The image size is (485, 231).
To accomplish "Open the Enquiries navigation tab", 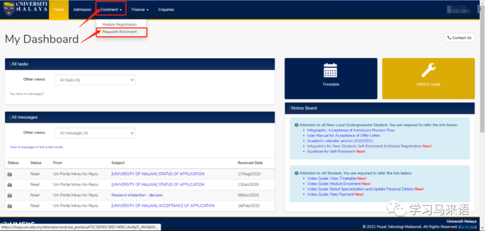I will click(x=166, y=10).
